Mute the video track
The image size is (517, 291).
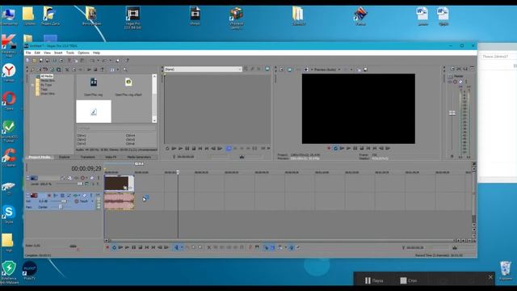(x=92, y=178)
